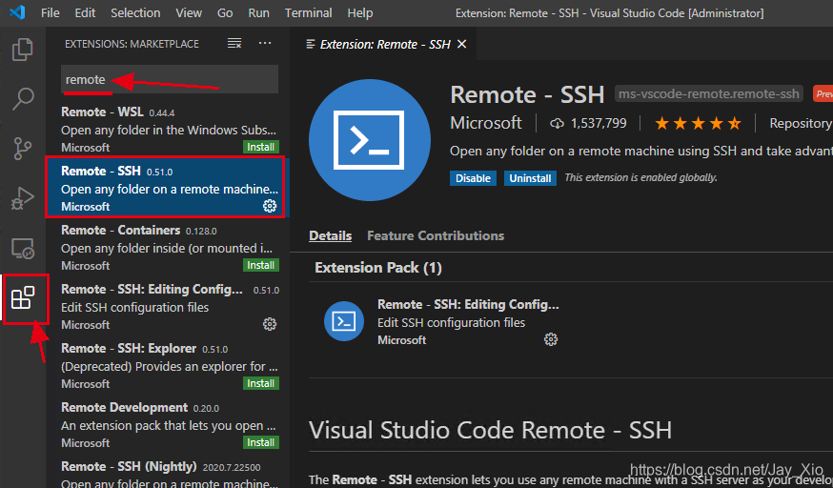The width and height of the screenshot is (833, 488).
Task: Open the Repository link
Action: click(x=800, y=123)
